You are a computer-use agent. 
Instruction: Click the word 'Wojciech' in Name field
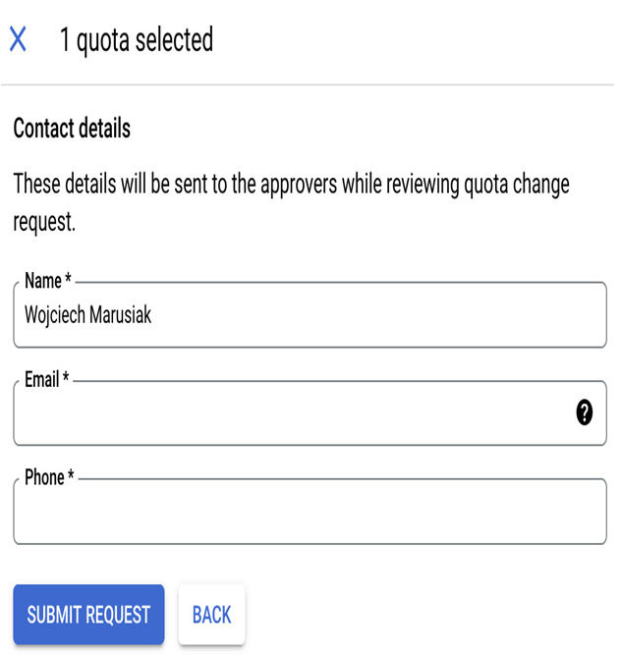pos(55,315)
